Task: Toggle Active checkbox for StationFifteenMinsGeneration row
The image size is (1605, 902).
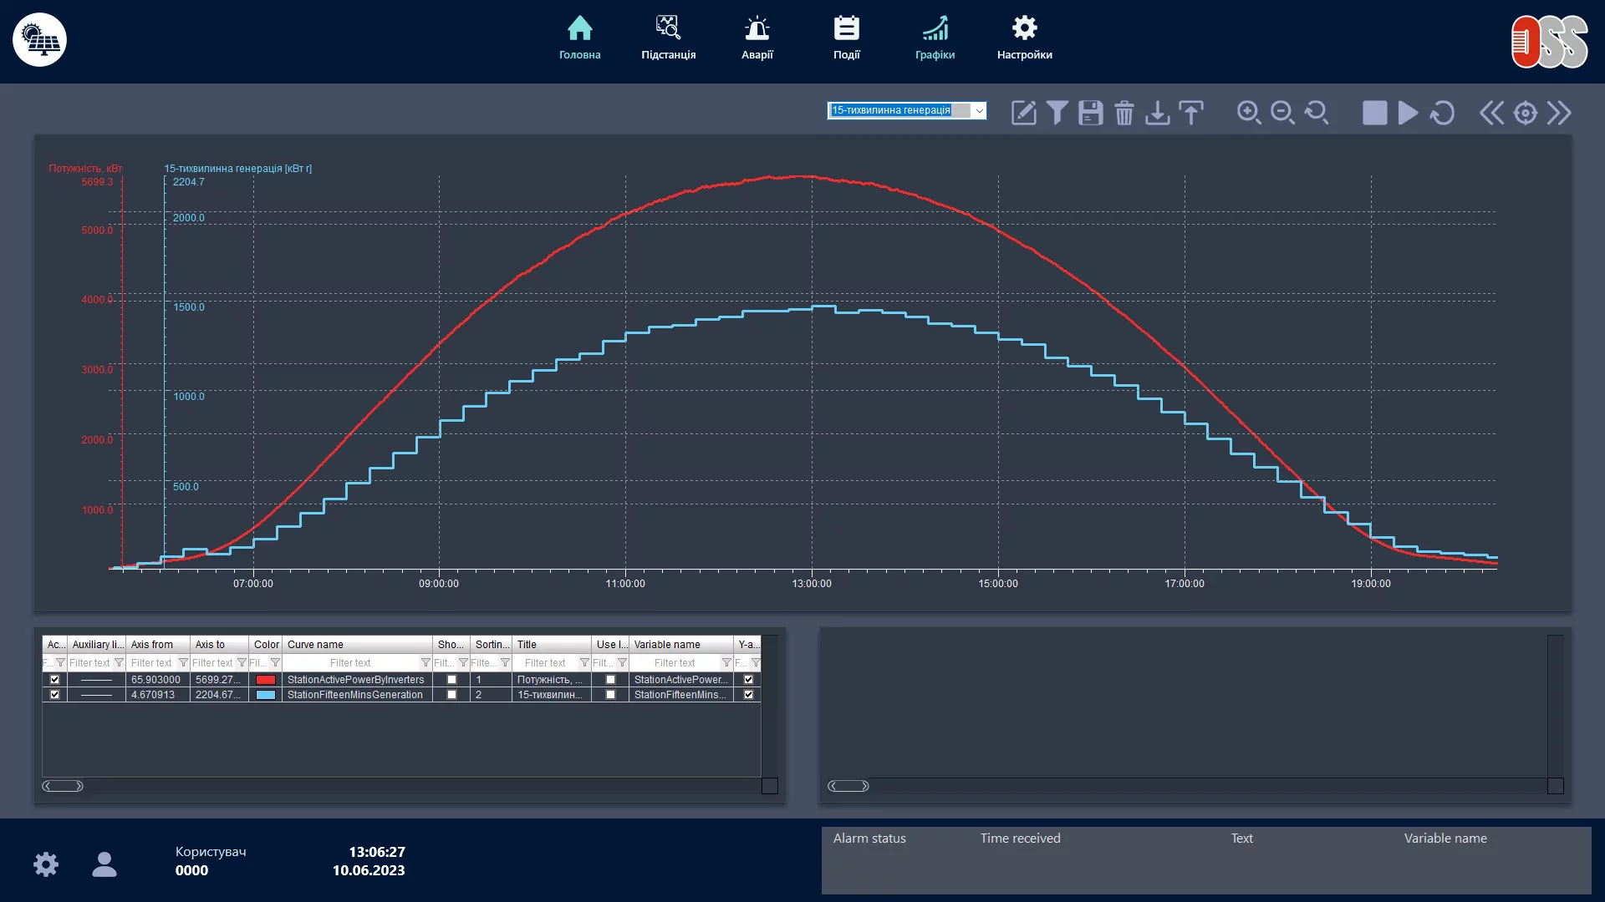Action: pos(54,695)
